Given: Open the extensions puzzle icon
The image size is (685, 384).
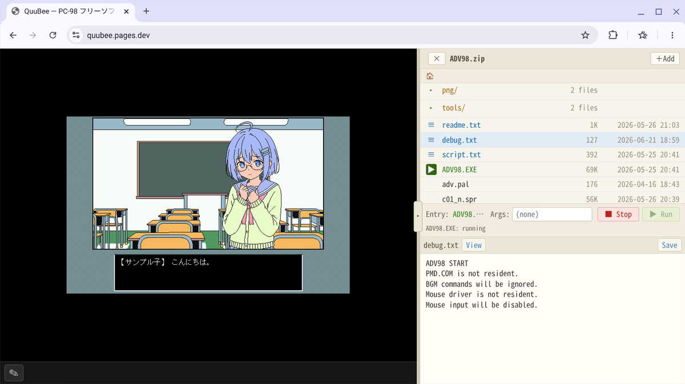Looking at the screenshot, I should (x=613, y=35).
